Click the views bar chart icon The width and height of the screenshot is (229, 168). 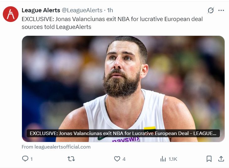(x=163, y=159)
